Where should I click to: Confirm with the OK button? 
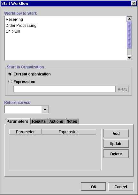point(94,187)
